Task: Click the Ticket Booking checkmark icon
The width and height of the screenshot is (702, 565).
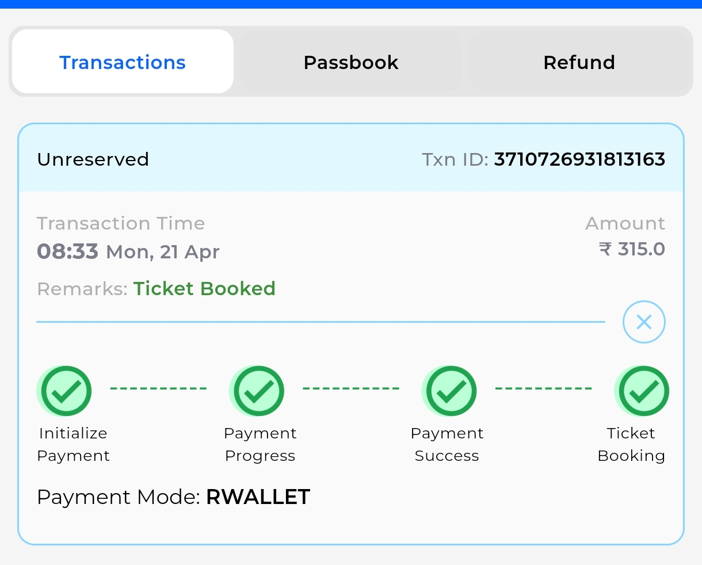Action: [643, 391]
